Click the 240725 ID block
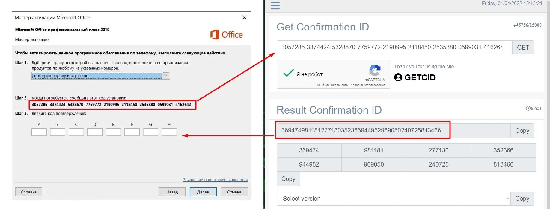 click(439, 164)
